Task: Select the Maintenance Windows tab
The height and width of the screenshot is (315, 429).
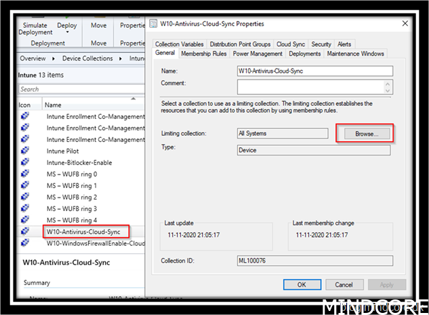Action: (x=355, y=54)
